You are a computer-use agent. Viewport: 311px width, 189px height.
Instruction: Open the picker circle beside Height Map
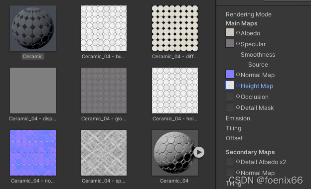(x=238, y=86)
